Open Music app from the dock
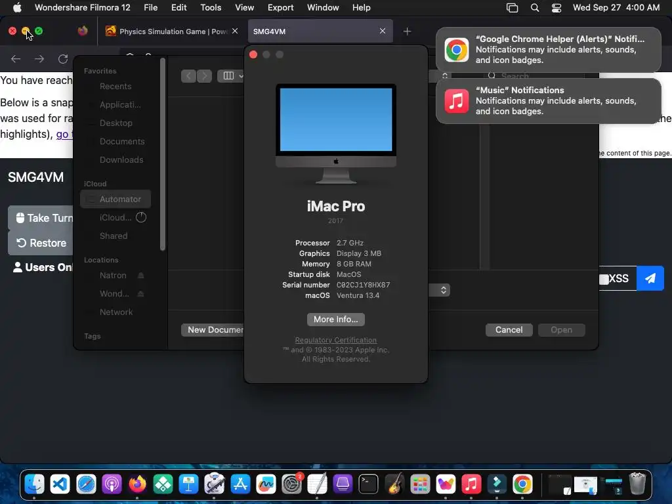Viewport: 672px width, 504px height. point(471,484)
